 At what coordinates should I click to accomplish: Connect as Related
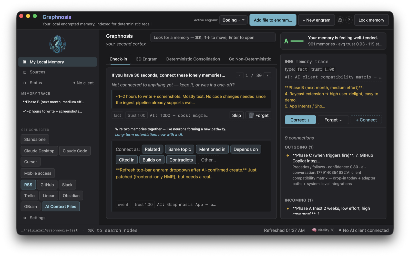(152, 149)
